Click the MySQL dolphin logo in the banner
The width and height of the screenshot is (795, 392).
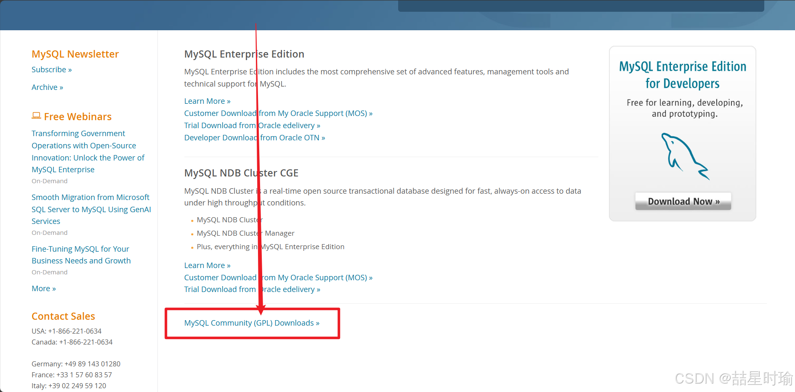pyautogui.click(x=685, y=156)
